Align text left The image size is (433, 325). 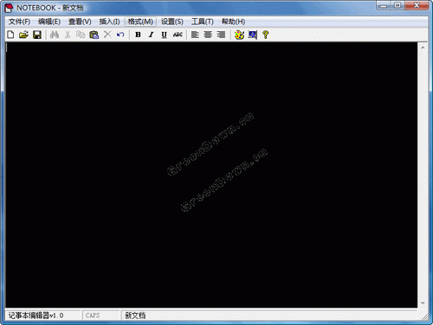pyautogui.click(x=195, y=35)
